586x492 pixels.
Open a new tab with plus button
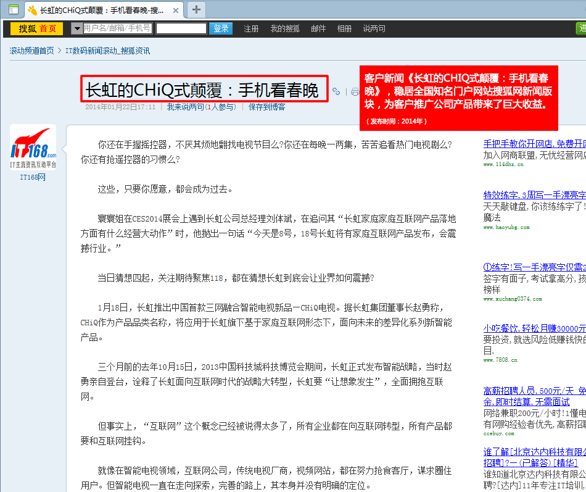(x=196, y=9)
